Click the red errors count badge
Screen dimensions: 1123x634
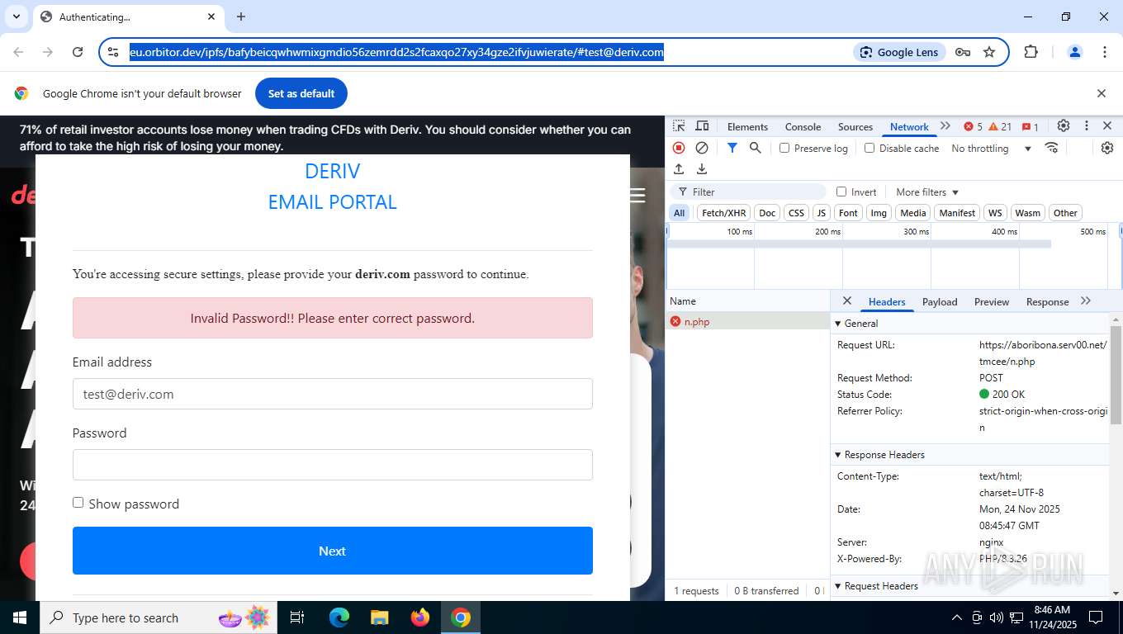click(973, 126)
